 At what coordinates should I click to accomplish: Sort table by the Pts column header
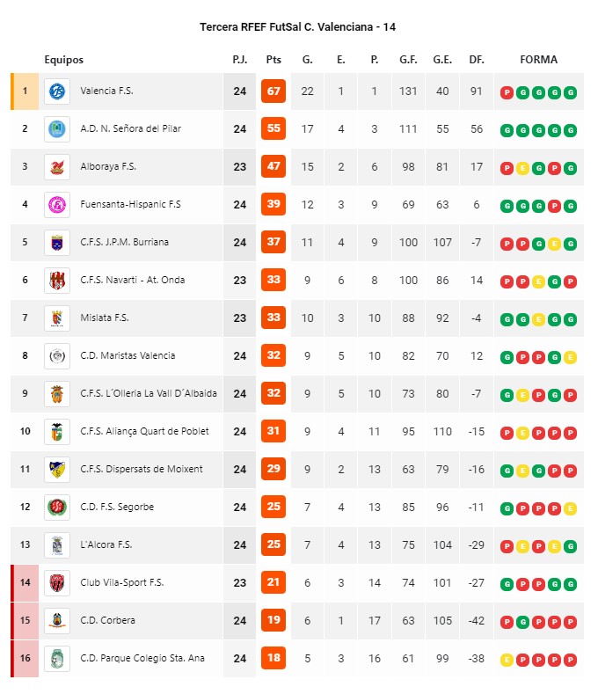click(x=273, y=60)
